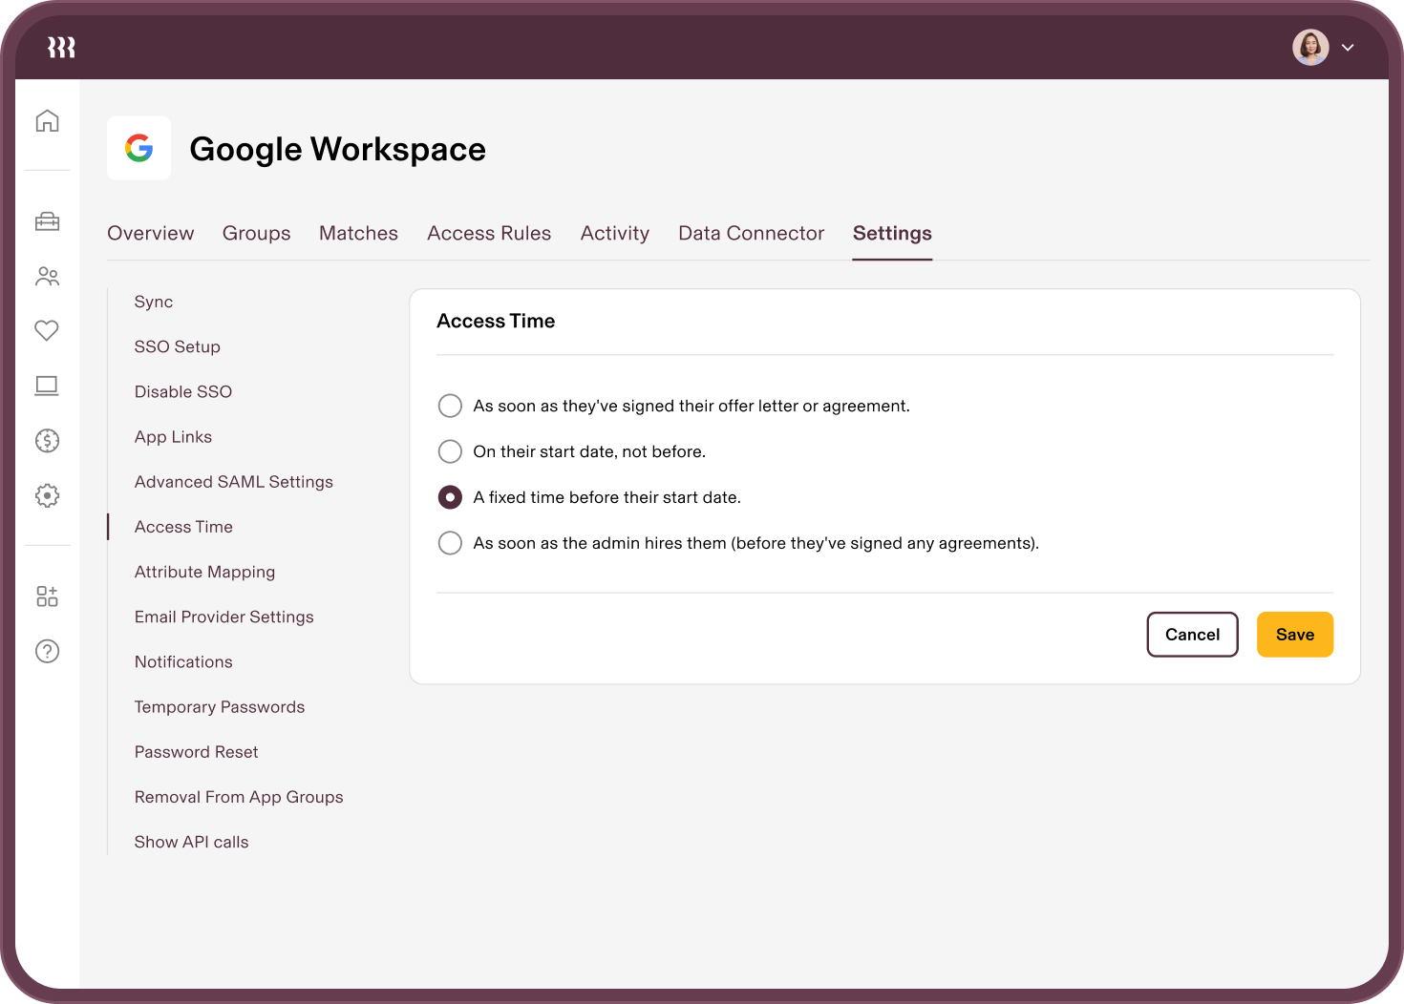Image resolution: width=1404 pixels, height=1004 pixels.
Task: Go to the Home icon in the sidebar
Action: pyautogui.click(x=47, y=121)
